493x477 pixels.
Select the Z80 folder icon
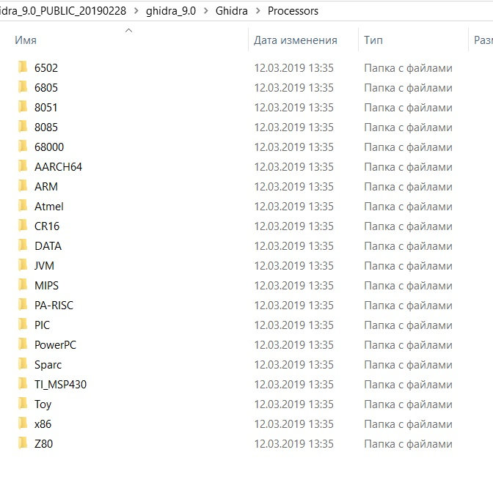[23, 443]
